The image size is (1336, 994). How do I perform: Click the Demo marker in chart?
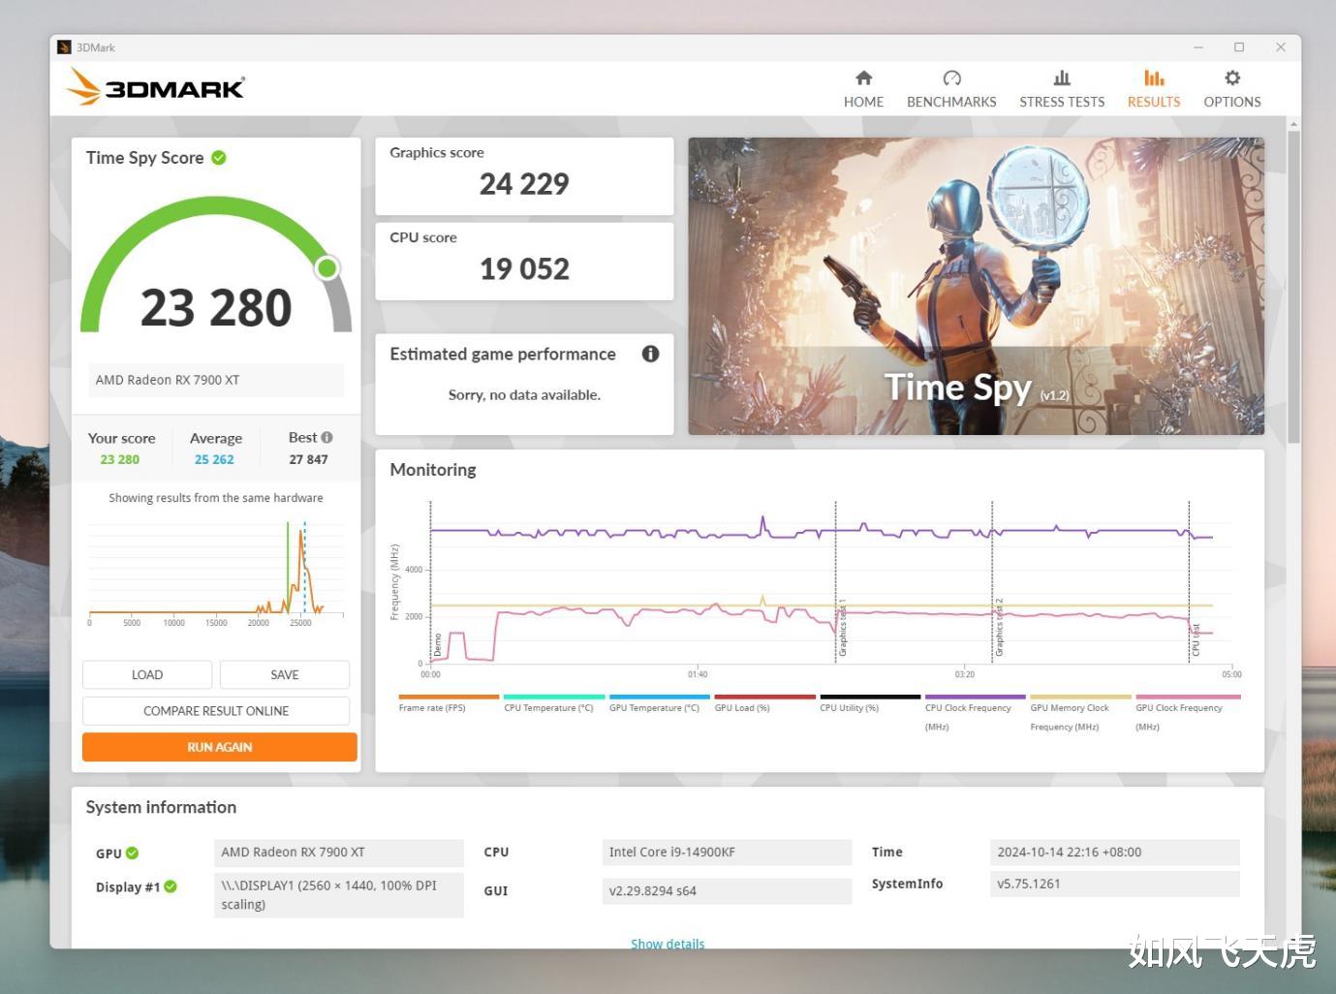pyautogui.click(x=438, y=644)
